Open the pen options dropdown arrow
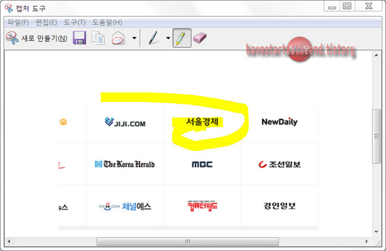 [168, 38]
